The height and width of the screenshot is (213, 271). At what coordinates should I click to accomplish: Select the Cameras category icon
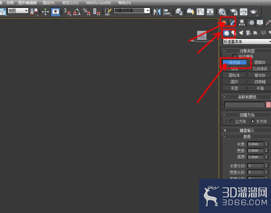pyautogui.click(x=248, y=33)
